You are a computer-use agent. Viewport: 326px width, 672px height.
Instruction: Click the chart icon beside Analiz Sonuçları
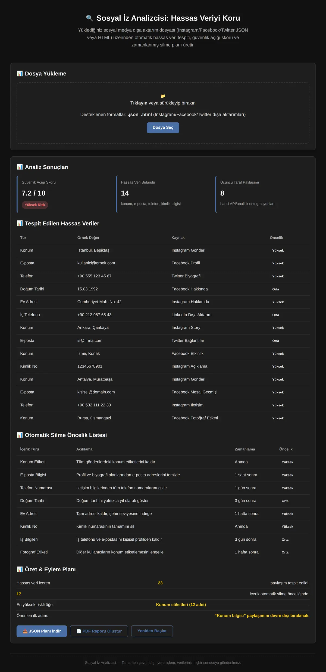click(x=20, y=167)
